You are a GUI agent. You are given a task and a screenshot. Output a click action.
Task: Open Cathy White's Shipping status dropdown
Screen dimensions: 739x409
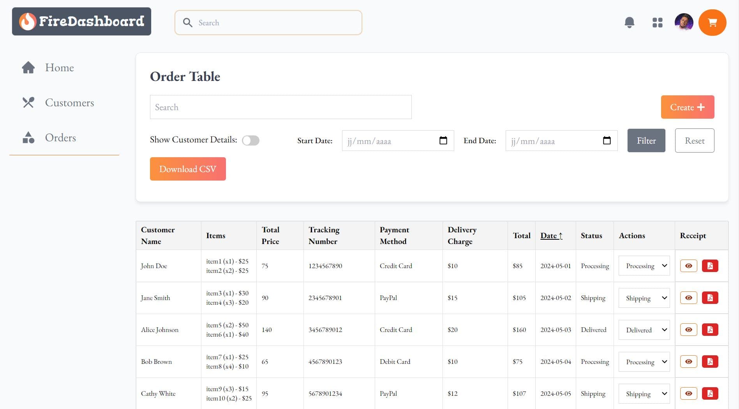644,393
